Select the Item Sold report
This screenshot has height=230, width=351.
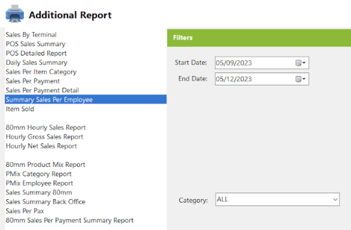click(20, 109)
